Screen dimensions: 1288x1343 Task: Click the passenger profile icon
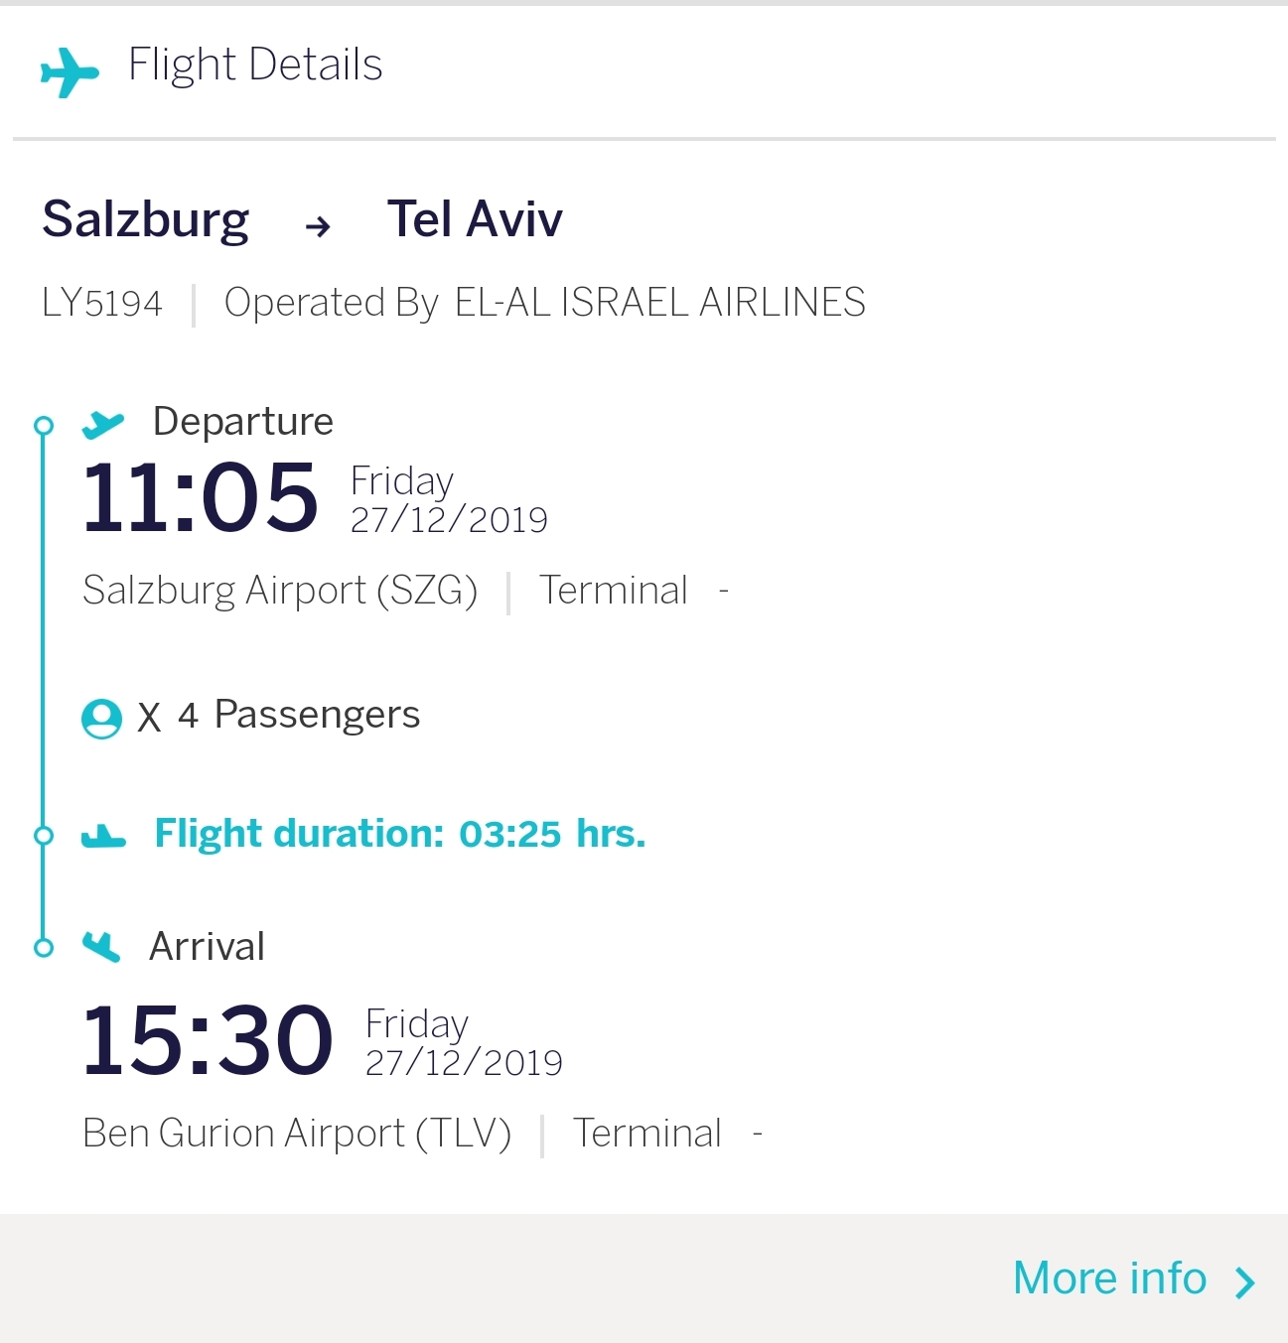point(101,718)
